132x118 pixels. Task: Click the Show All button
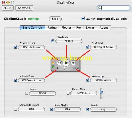(x=24, y=8)
